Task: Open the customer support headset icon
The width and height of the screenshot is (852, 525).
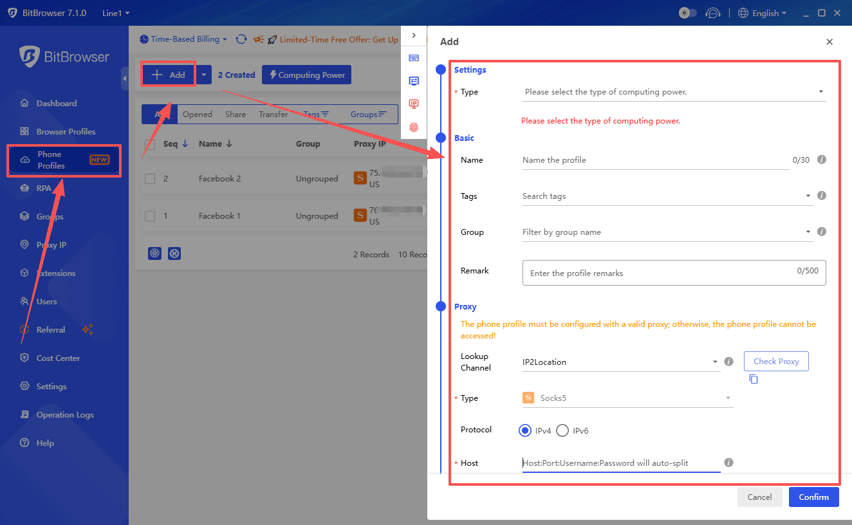Action: [x=712, y=13]
